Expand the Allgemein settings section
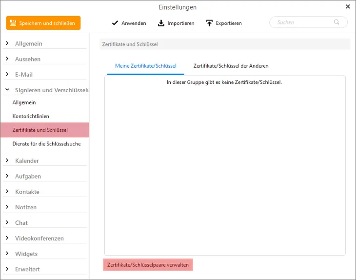The width and height of the screenshot is (356, 280). tap(7, 43)
